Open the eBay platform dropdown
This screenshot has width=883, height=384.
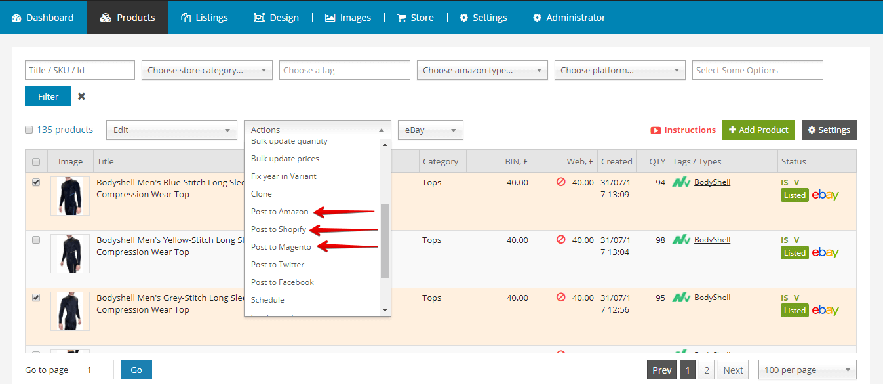tap(430, 130)
